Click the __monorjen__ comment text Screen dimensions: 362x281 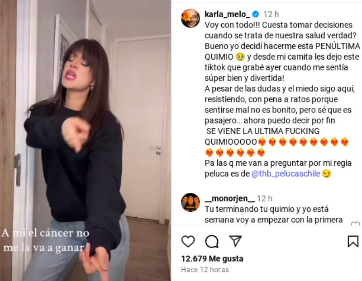274,215
